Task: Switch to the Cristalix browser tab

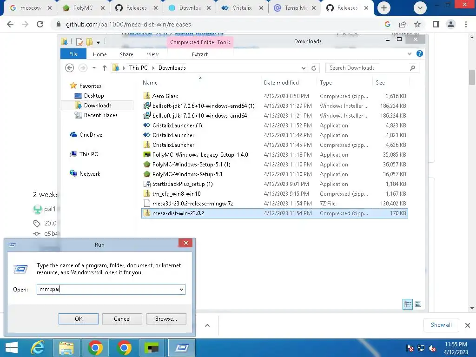Action: click(x=242, y=8)
